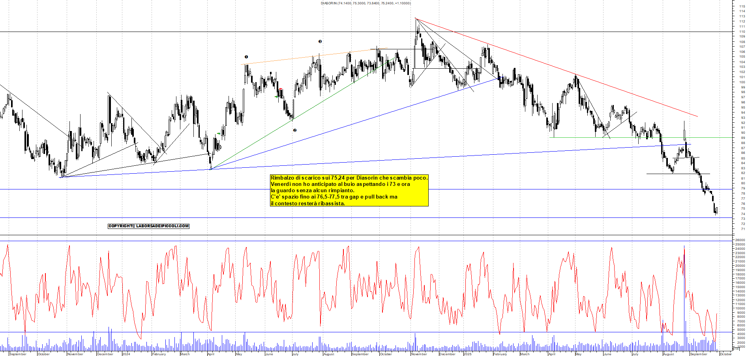The width and height of the screenshot is (746, 356).
Task: Click the 110 price level on right axis
Action: [x=742, y=32]
